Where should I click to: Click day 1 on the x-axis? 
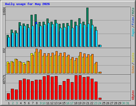[x=9, y=103]
